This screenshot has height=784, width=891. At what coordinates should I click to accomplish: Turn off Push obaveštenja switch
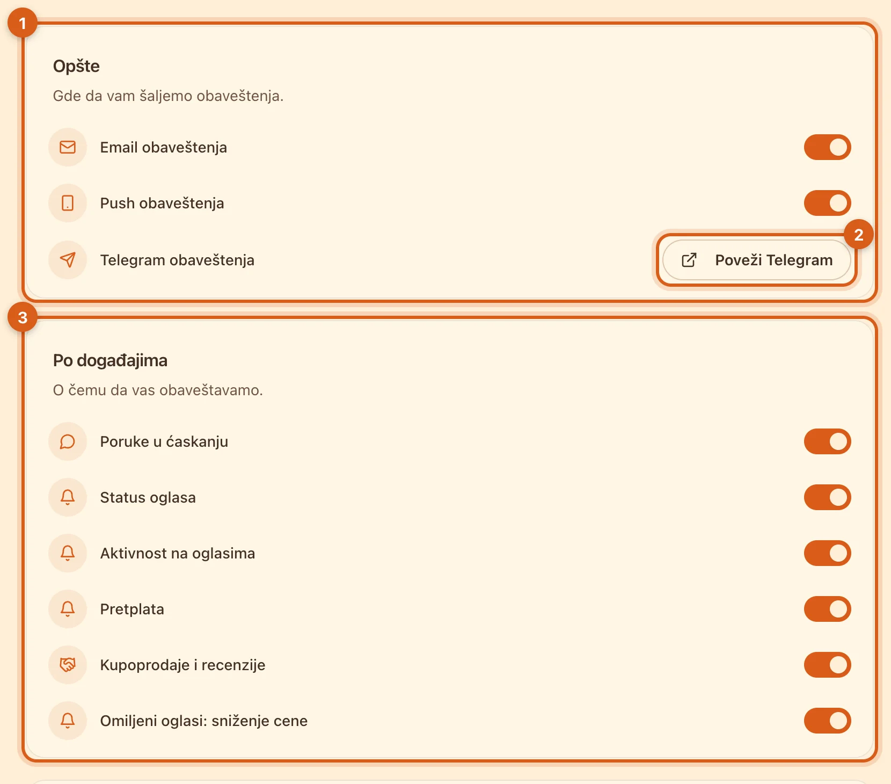(x=827, y=203)
